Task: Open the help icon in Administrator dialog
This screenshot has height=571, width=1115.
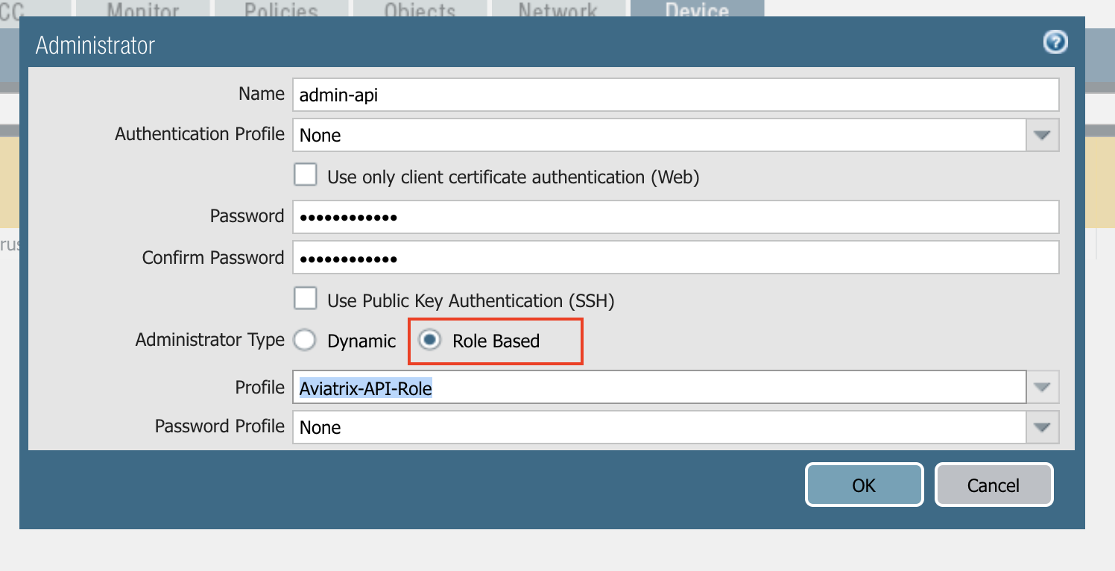Action: (x=1055, y=42)
